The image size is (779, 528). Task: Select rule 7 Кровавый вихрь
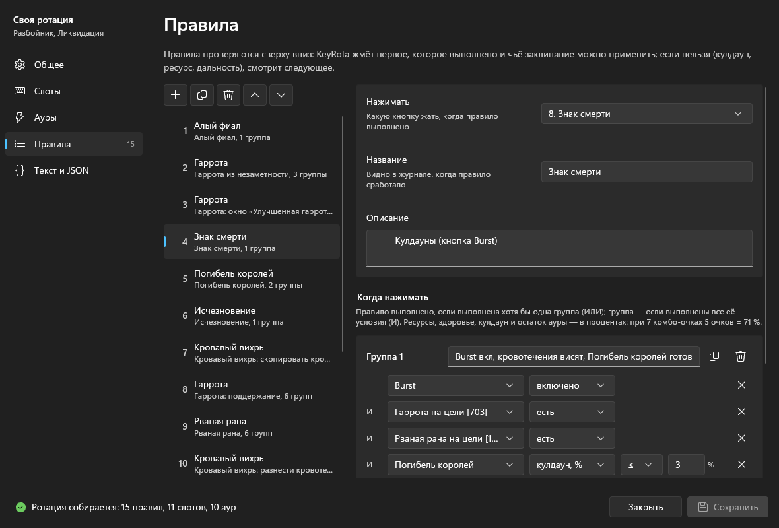tap(252, 352)
